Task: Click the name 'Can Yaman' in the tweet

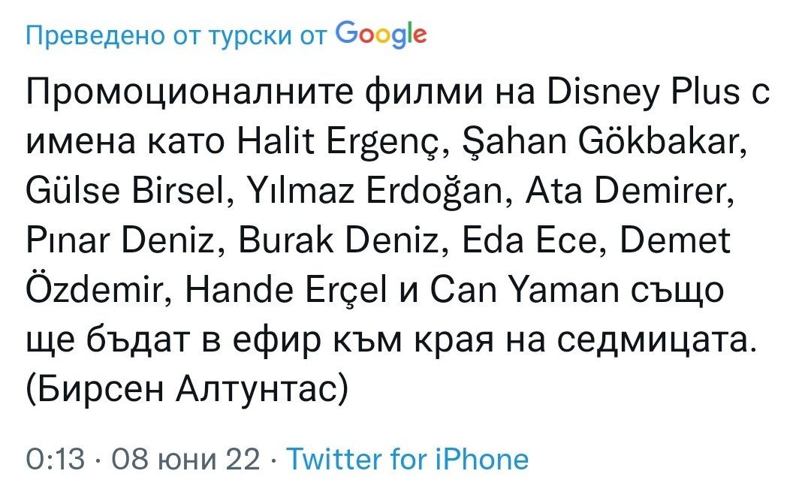Action: click(524, 290)
